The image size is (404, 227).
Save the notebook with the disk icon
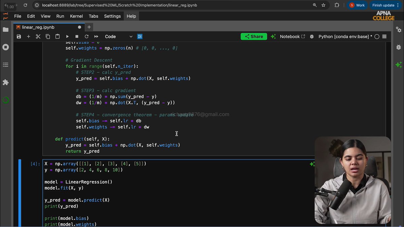pyautogui.click(x=19, y=37)
